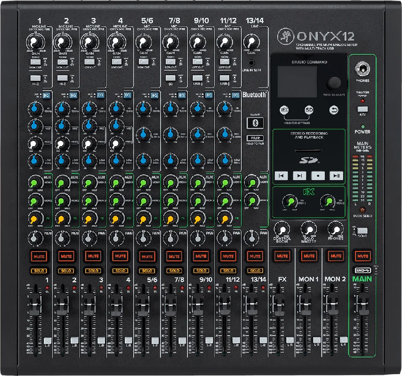Click the SD card slot
402x376 pixels.
point(308,151)
